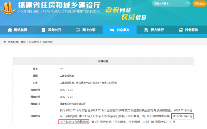Click the 福建省住房和城乡建设厅 site title

[x=59, y=5]
